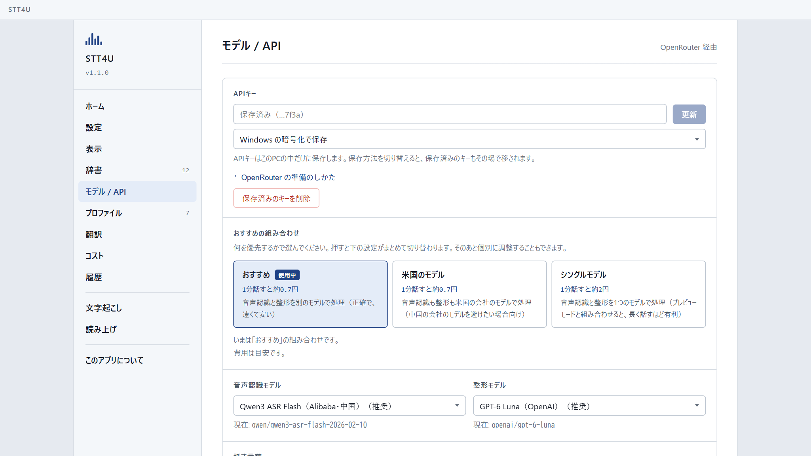Click the OpenRouter 経由 label
This screenshot has height=456, width=811.
688,47
